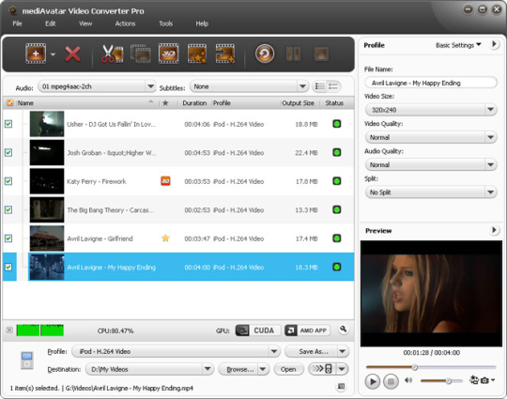
Task: Click the 3D badge on Katy Perry row
Action: (165, 181)
